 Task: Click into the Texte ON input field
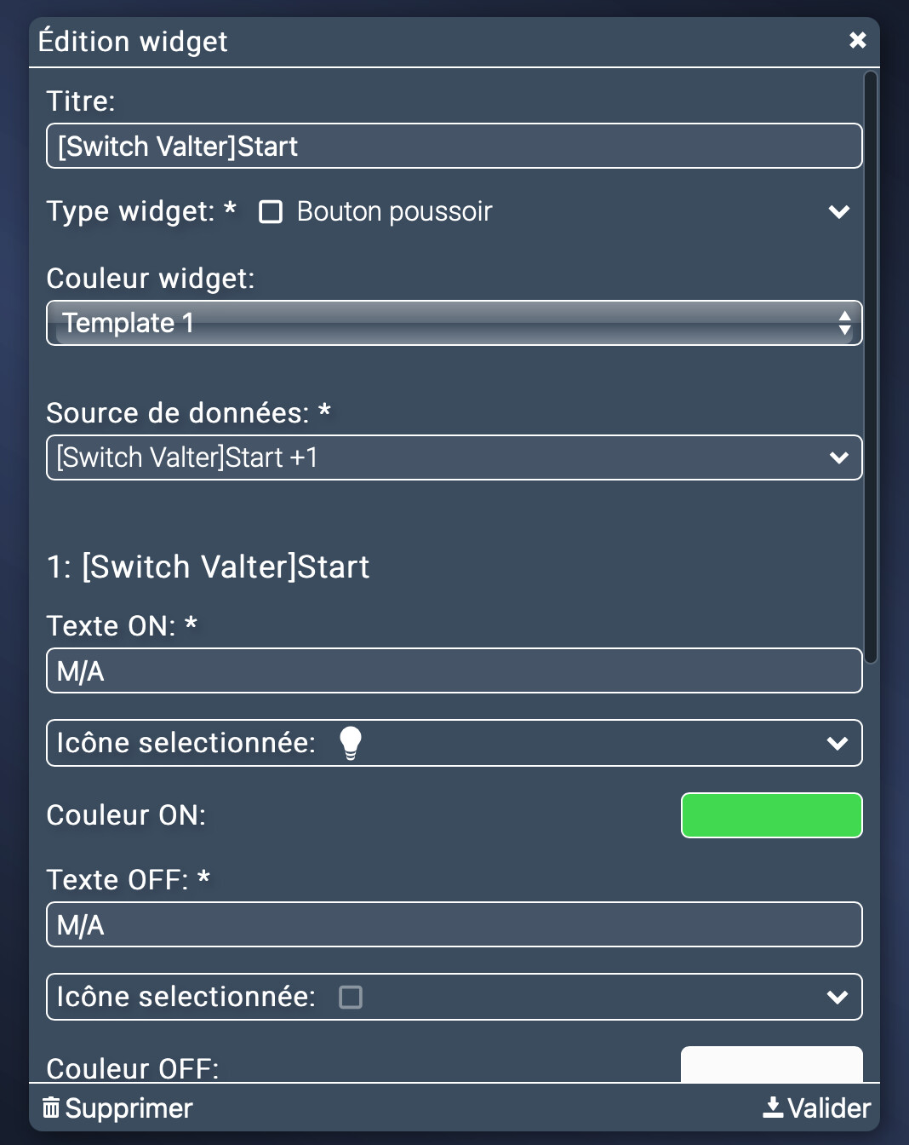pos(454,670)
